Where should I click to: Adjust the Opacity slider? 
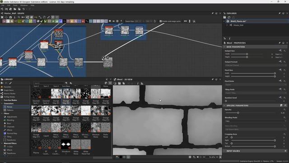click(x=238, y=113)
